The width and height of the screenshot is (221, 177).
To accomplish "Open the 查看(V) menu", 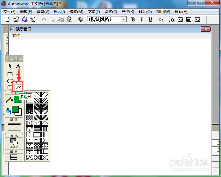I will pos(43,12).
